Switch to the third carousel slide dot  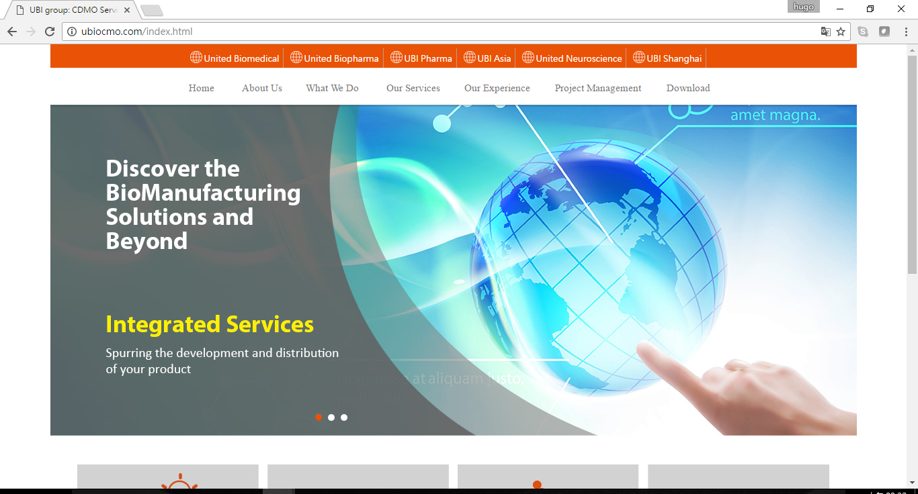[x=344, y=417]
